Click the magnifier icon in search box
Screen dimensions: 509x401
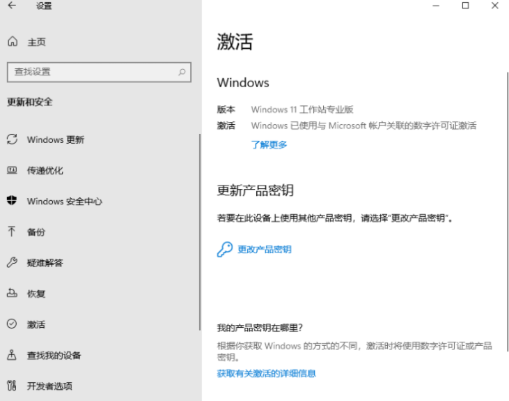click(x=182, y=72)
